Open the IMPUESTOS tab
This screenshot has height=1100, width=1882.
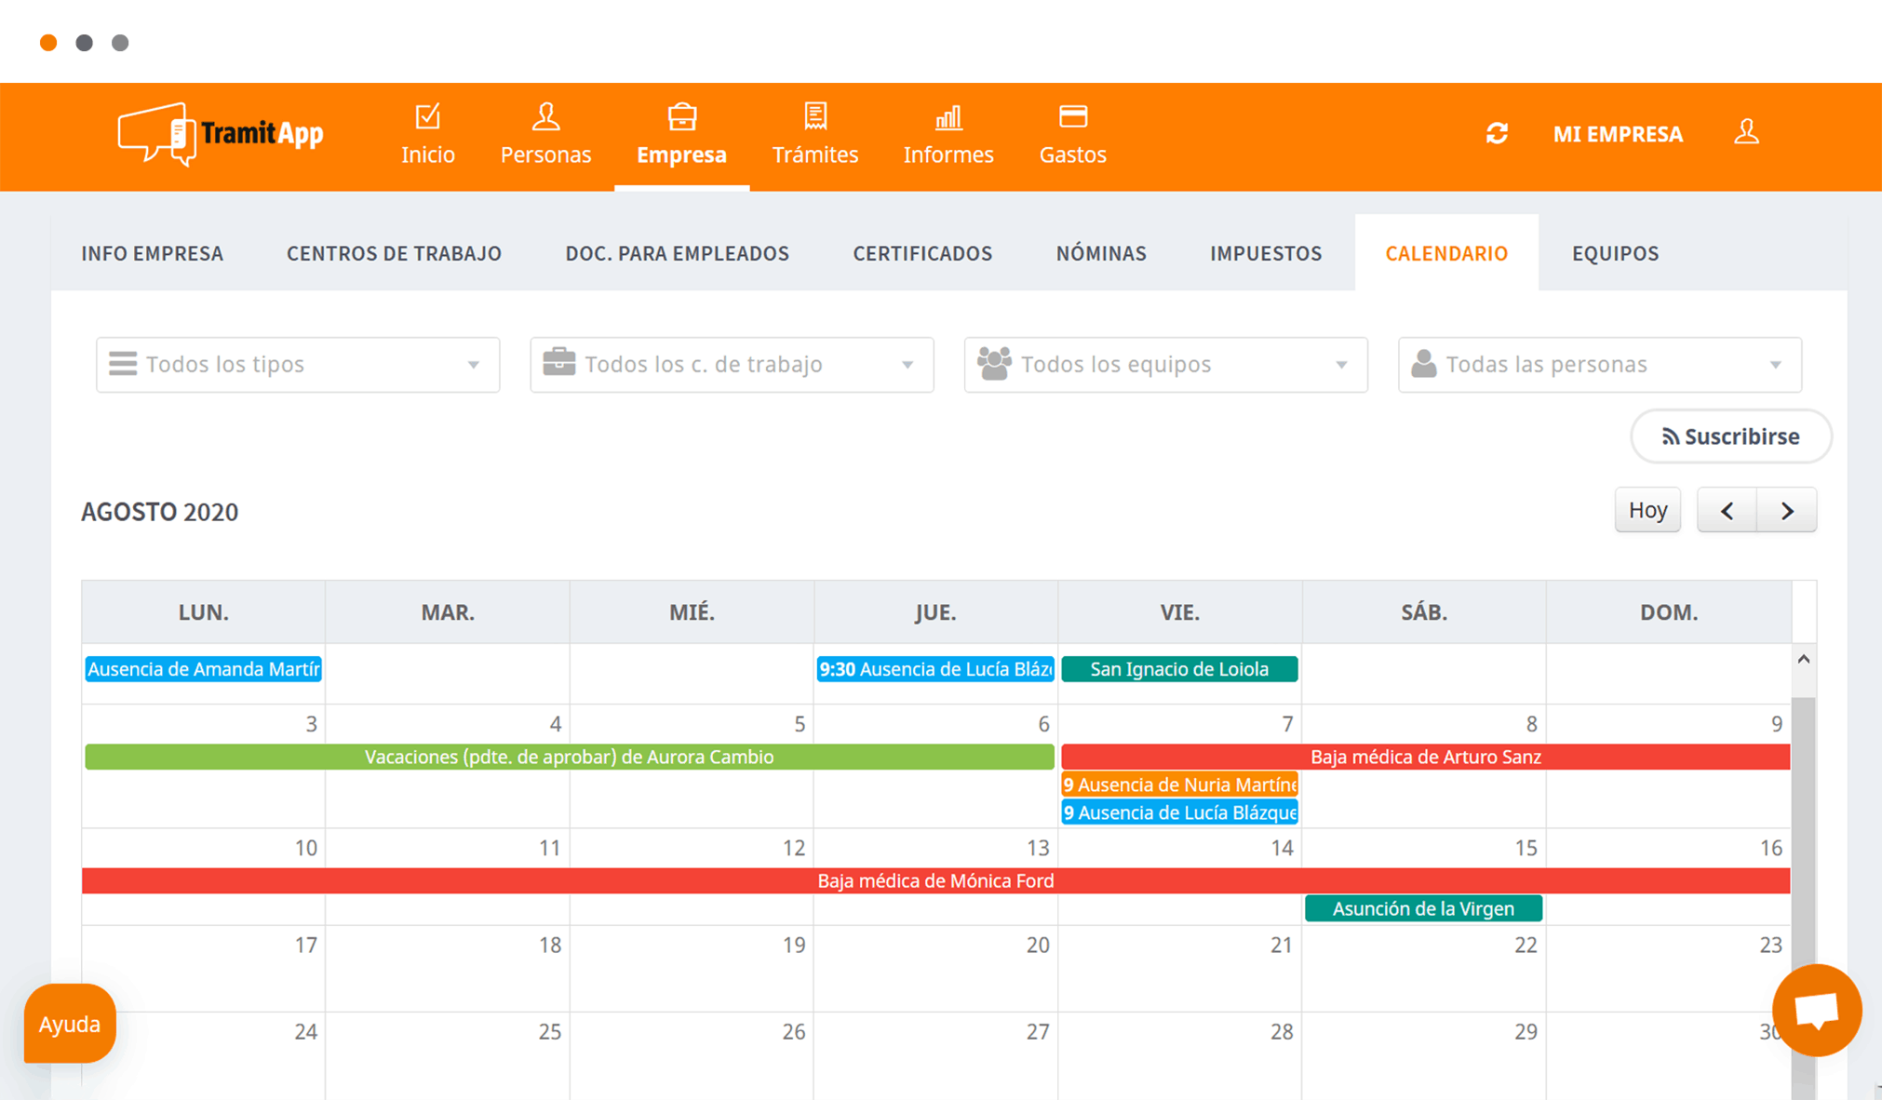[1266, 253]
